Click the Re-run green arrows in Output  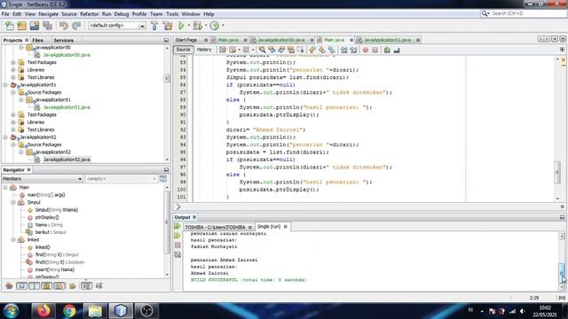177,227
